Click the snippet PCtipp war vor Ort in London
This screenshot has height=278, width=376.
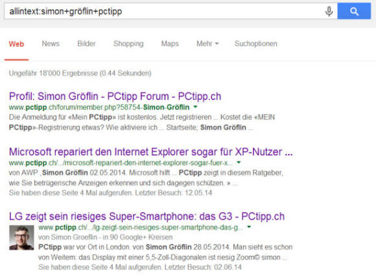click(x=165, y=252)
